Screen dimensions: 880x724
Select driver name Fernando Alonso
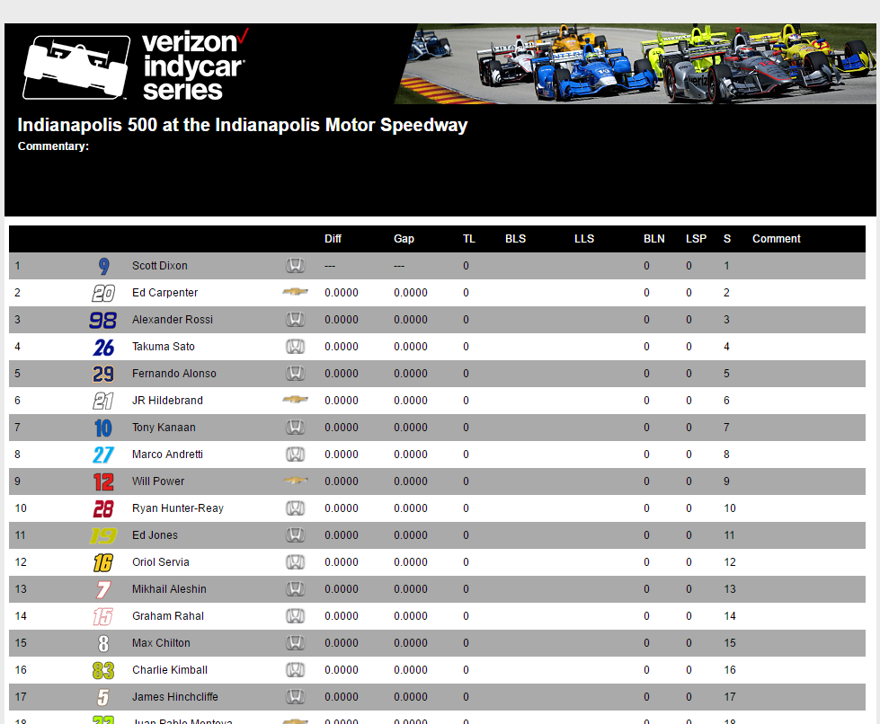174,374
